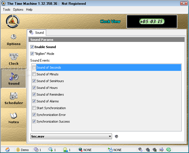Close the Time Machine window

tap(184, 3)
